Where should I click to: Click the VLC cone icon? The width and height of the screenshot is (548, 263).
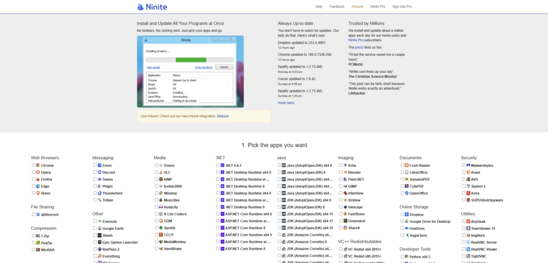[x=161, y=173]
